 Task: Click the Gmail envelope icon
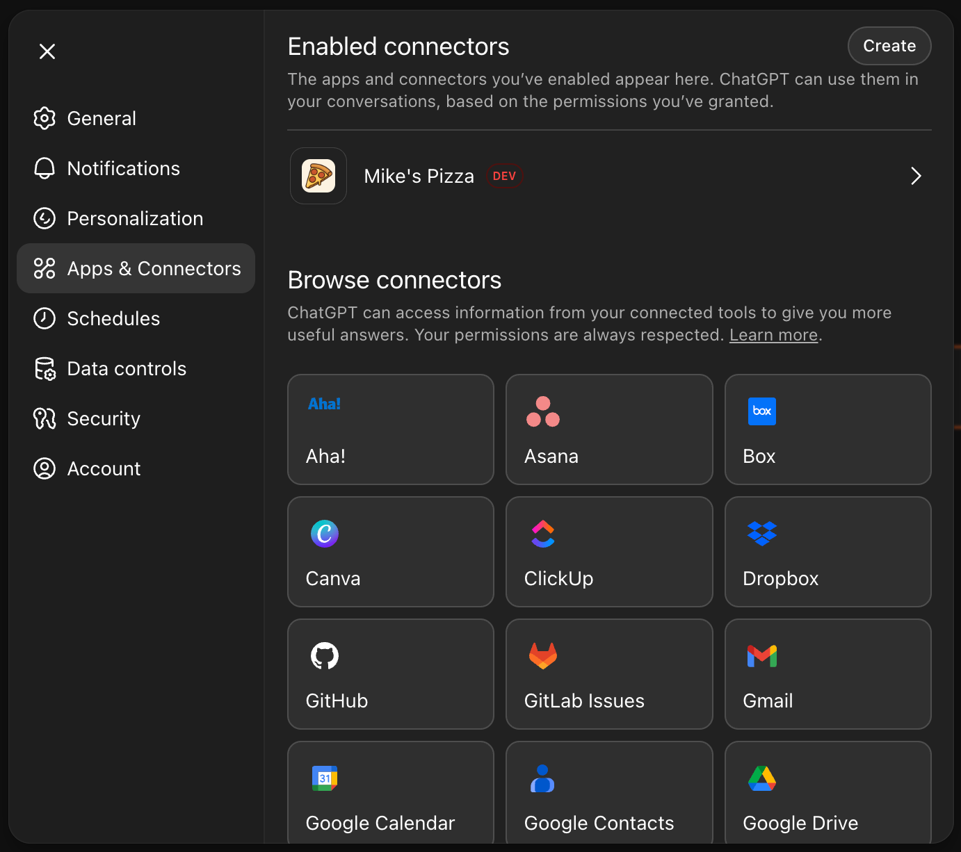pos(761,656)
